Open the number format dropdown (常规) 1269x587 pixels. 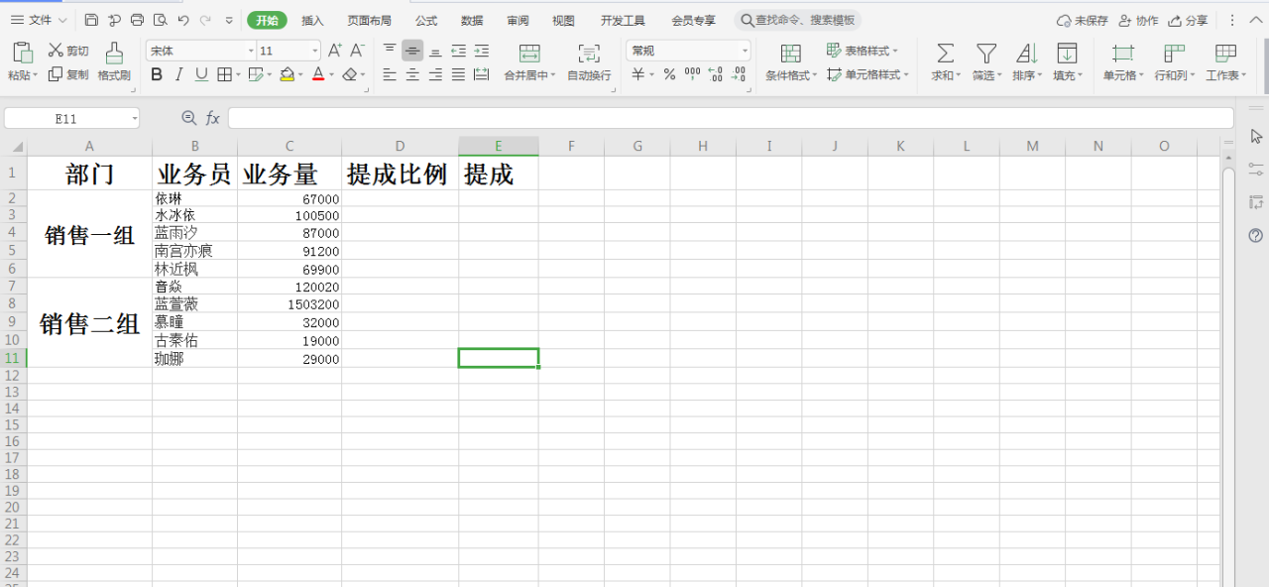click(746, 51)
